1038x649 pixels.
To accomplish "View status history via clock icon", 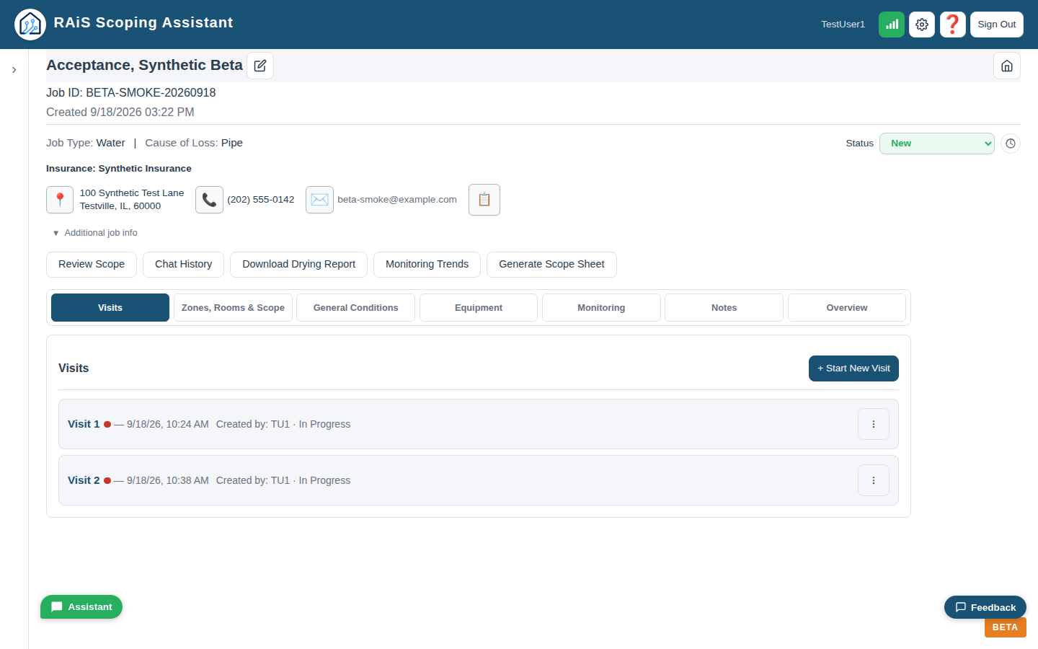I will [1011, 144].
